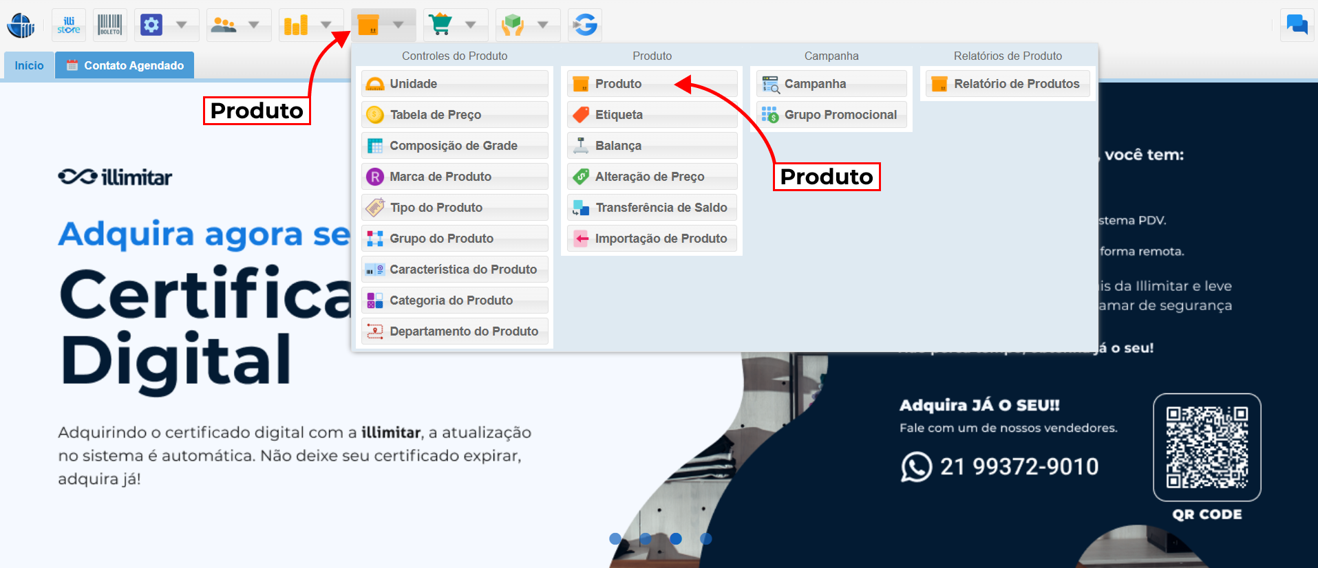Click the people group toolbar icon
The image size is (1318, 568).
224,25
